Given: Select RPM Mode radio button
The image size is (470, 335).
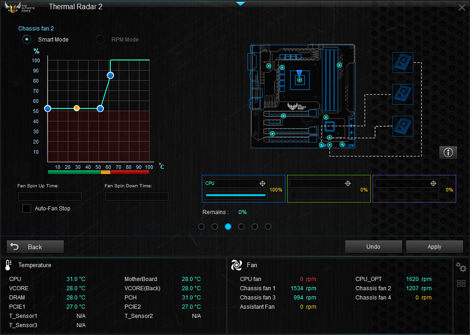Looking at the screenshot, I should pyautogui.click(x=100, y=39).
